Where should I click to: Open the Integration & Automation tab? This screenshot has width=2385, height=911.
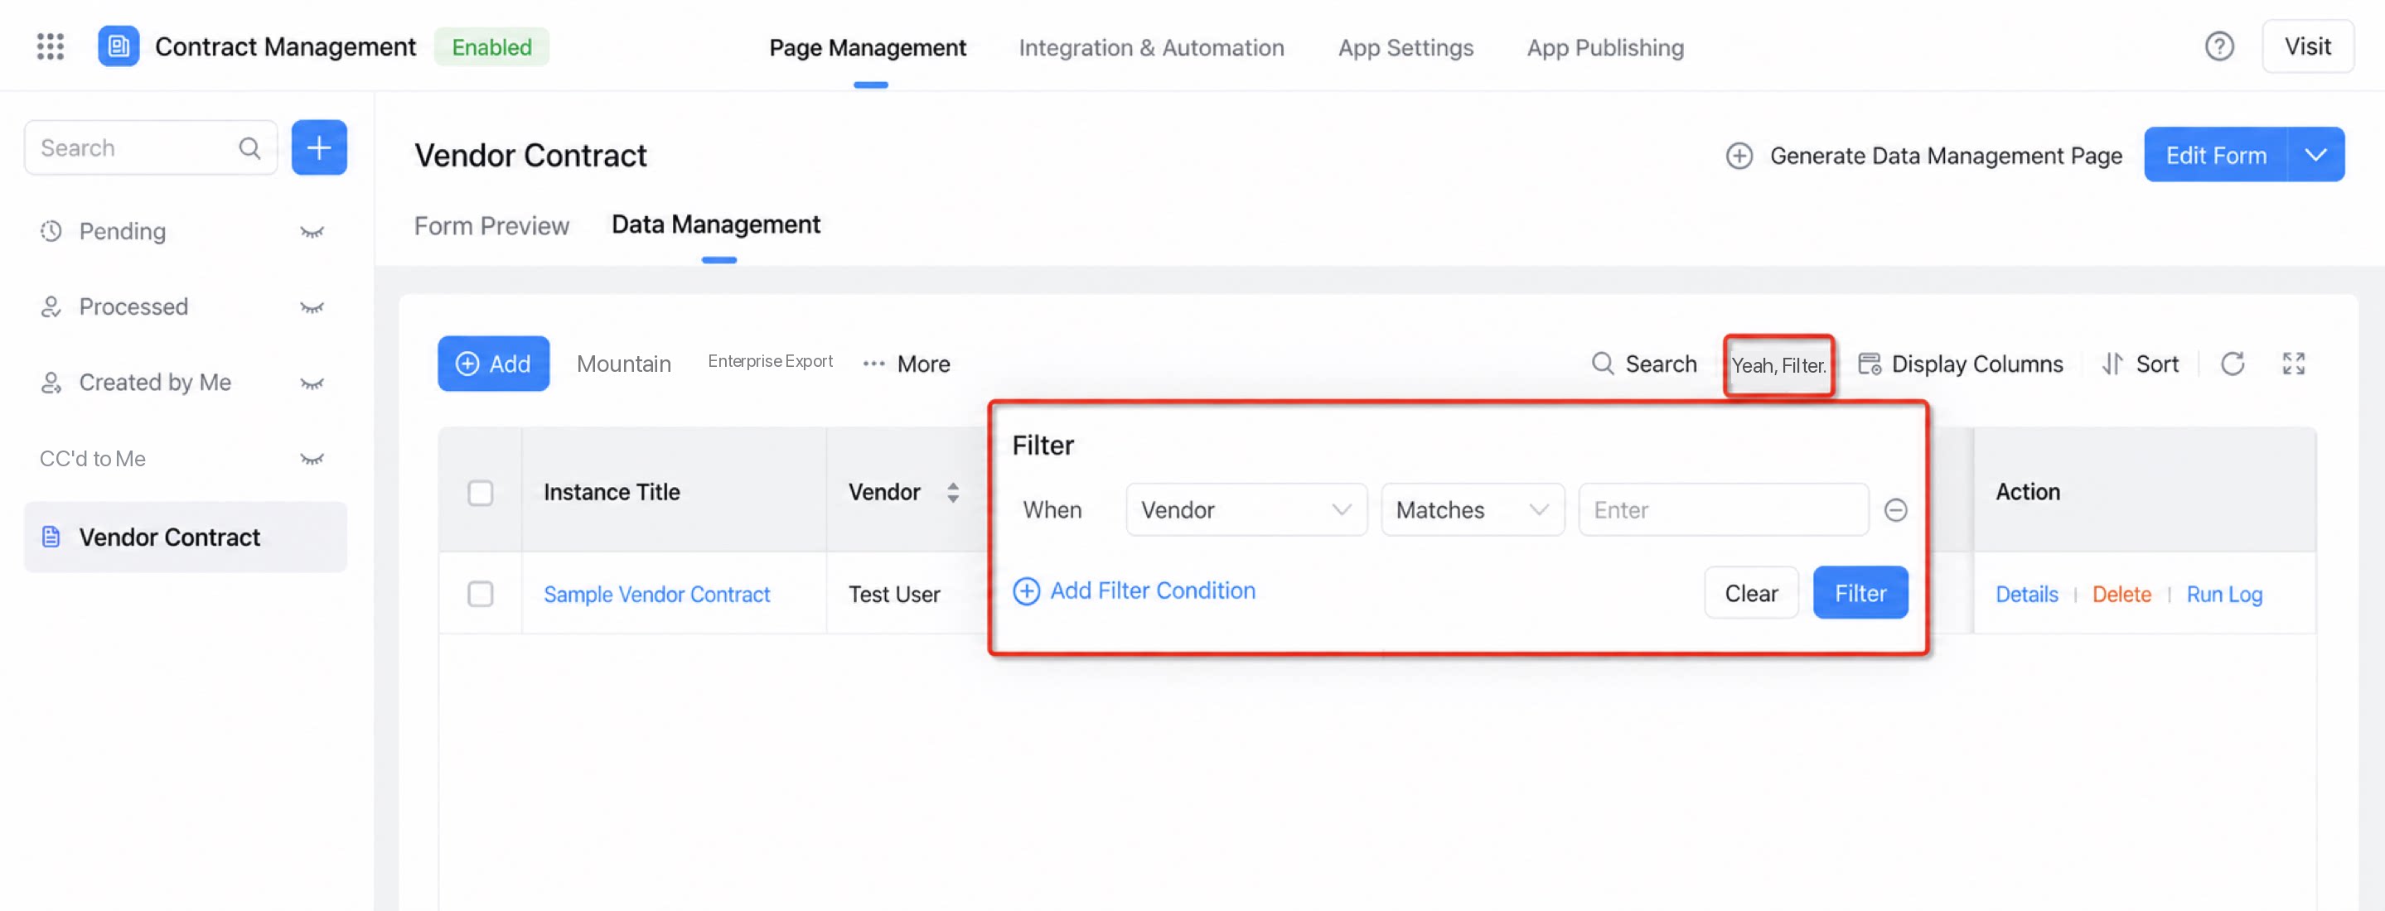(1151, 47)
